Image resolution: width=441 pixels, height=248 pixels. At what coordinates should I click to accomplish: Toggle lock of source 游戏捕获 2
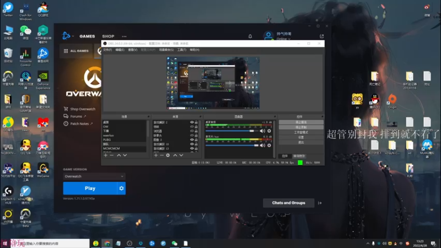click(196, 122)
